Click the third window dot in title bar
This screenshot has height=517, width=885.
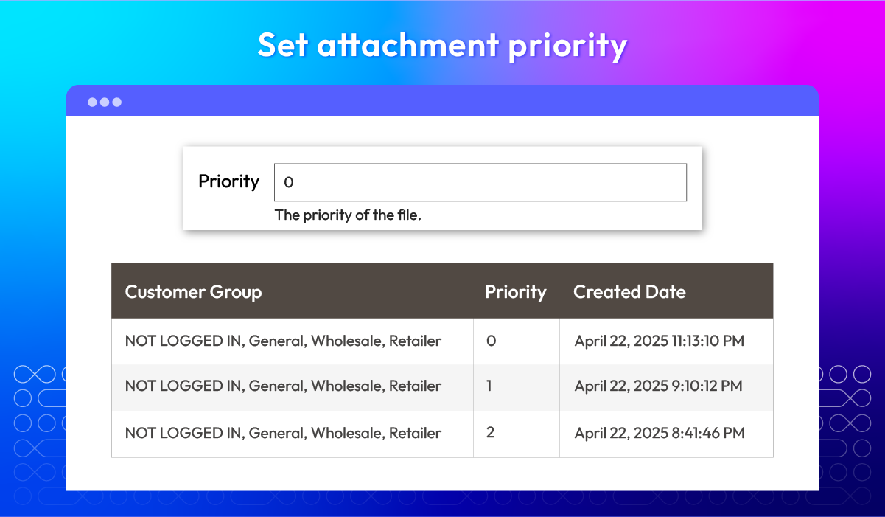(116, 102)
